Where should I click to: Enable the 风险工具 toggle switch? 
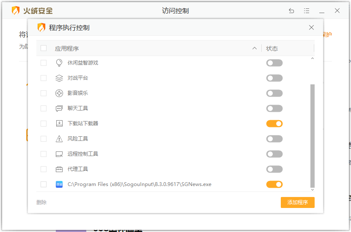274,139
